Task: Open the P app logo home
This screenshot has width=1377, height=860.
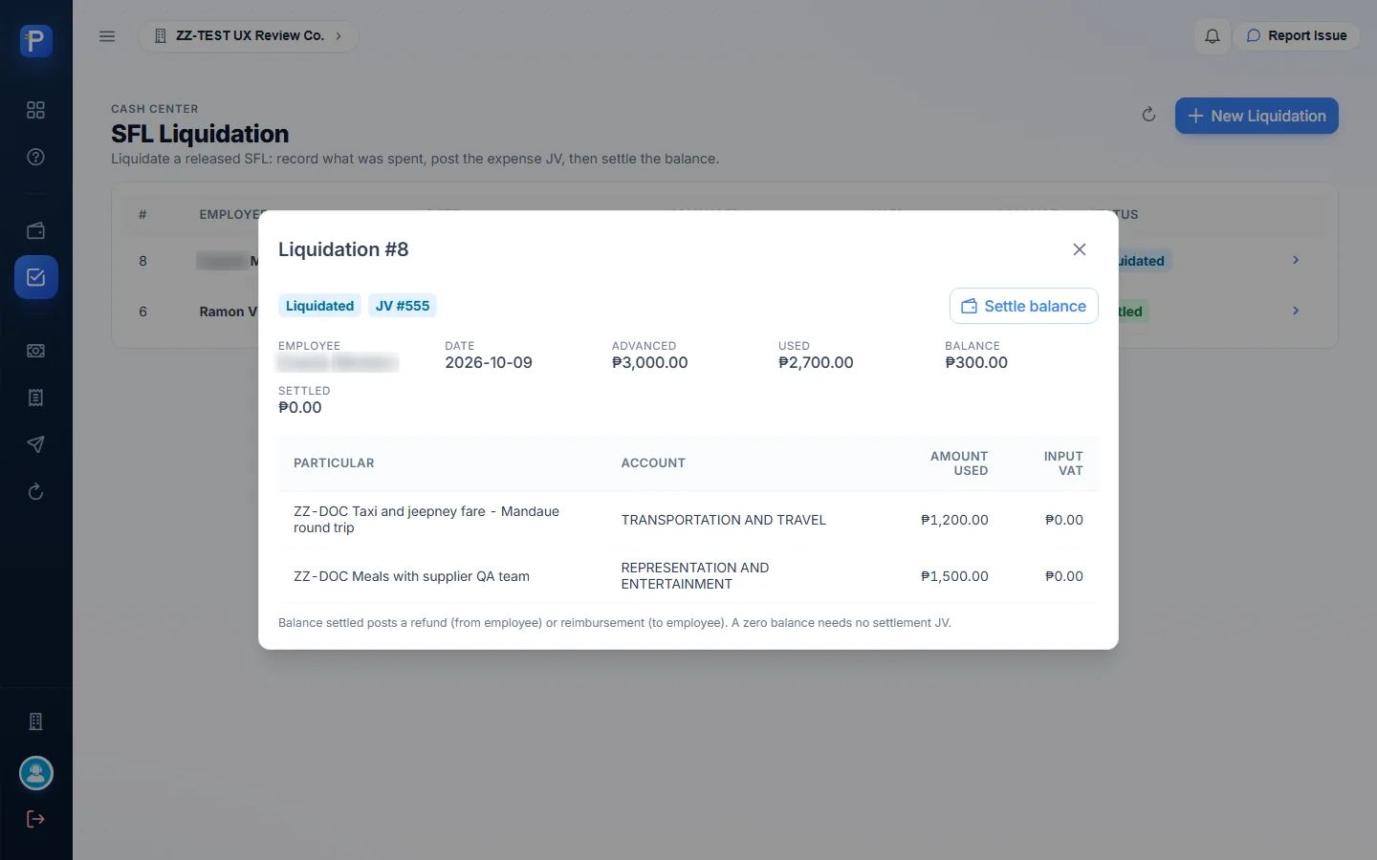Action: [x=35, y=40]
